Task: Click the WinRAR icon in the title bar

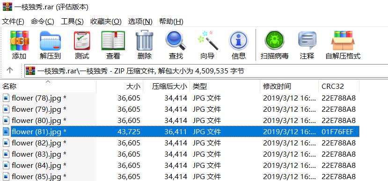Action: click(7, 7)
